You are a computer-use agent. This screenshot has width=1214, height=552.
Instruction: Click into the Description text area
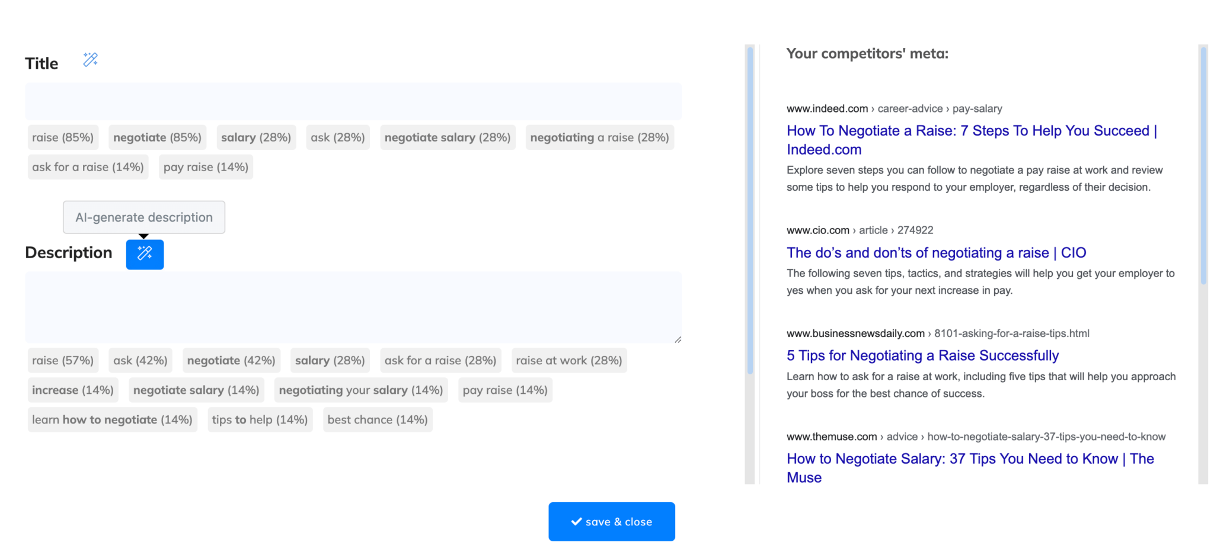coord(353,307)
